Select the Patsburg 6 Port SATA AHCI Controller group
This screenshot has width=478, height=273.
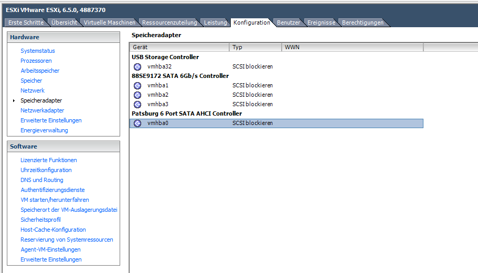pos(186,113)
